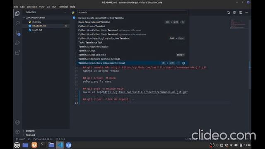The width and height of the screenshot is (265, 149).
Task: Open the View menu
Action: point(42,7)
